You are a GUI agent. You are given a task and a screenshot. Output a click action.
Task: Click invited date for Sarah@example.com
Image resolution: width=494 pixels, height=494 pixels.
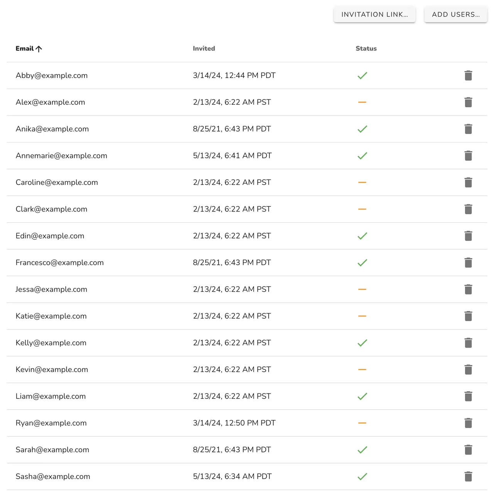(x=232, y=450)
